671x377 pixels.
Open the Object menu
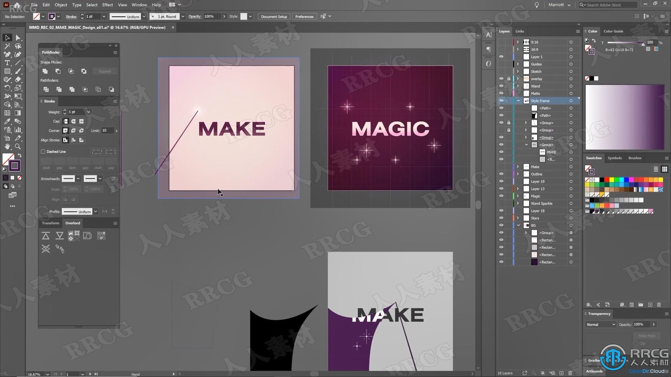coord(61,5)
